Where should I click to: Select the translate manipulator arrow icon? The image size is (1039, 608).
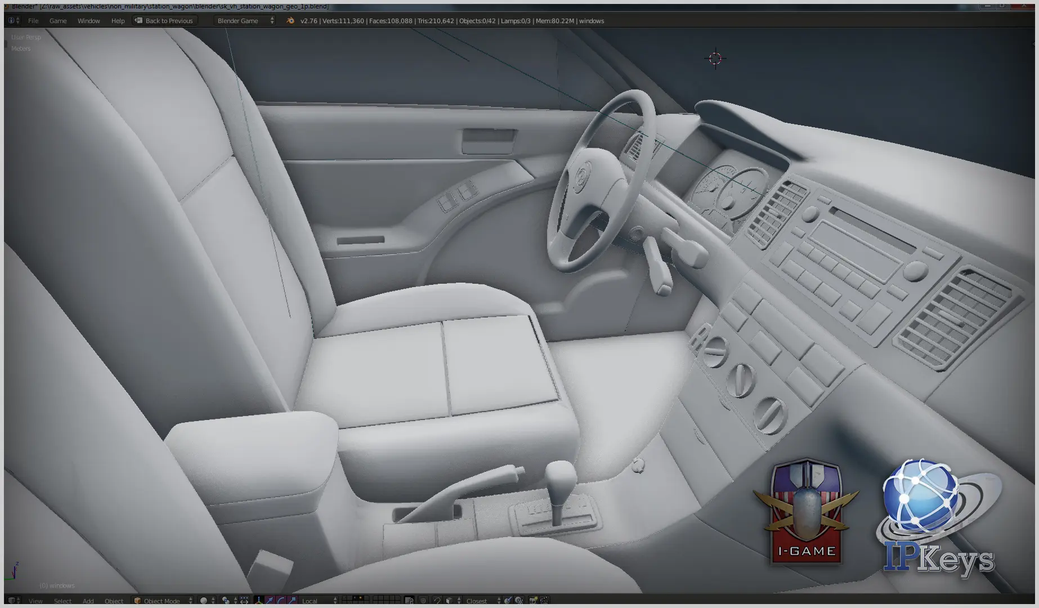tap(270, 601)
